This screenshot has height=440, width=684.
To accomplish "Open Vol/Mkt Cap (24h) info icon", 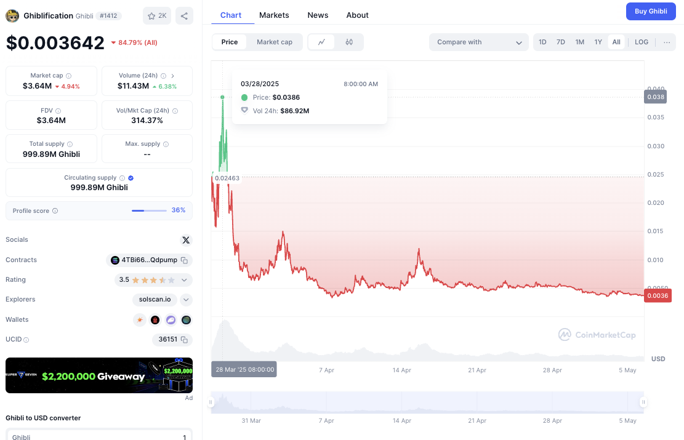I will [175, 111].
